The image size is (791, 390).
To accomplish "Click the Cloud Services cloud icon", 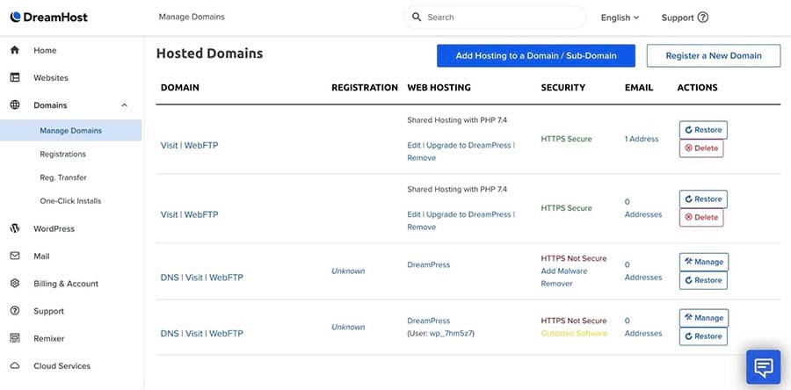I will pos(15,365).
